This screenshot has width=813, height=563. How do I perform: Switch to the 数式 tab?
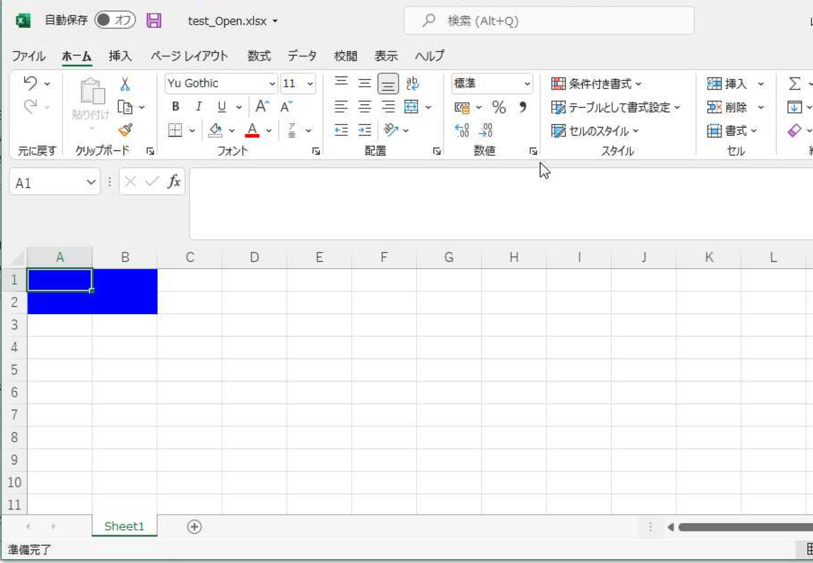pyautogui.click(x=259, y=56)
